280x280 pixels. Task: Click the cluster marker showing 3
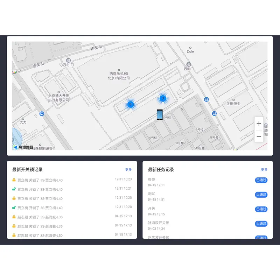[162, 98]
